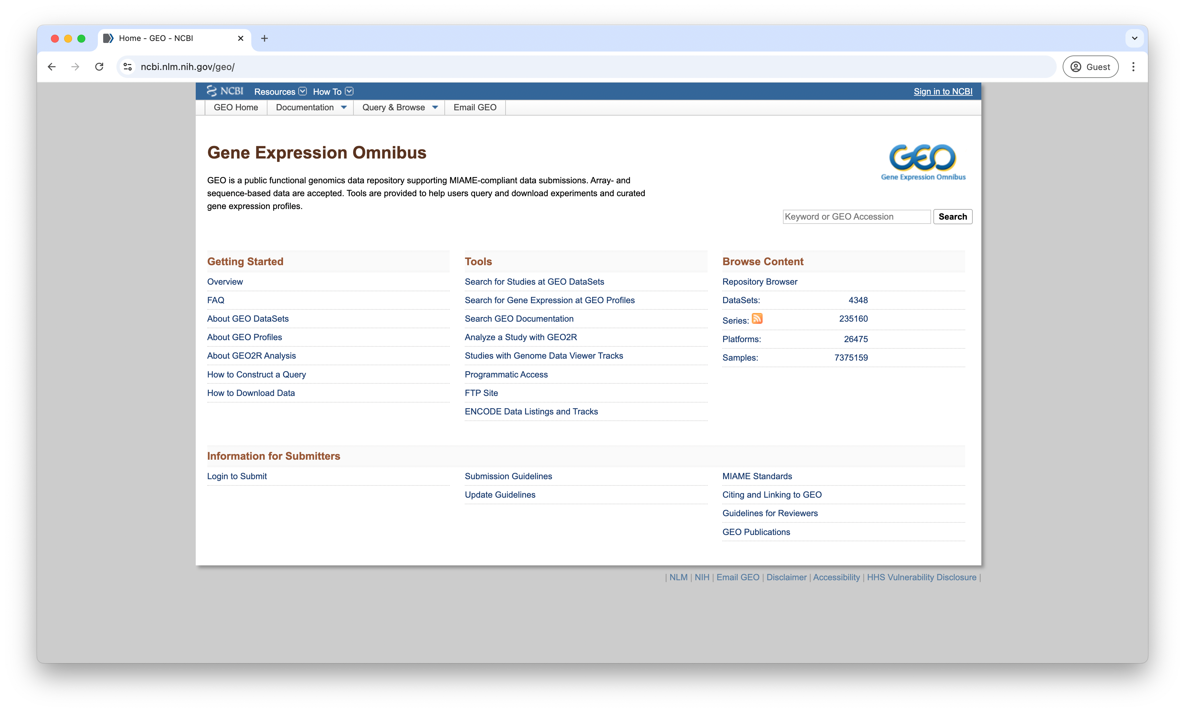Click DataSets count 4348
This screenshot has width=1185, height=712.
858,300
